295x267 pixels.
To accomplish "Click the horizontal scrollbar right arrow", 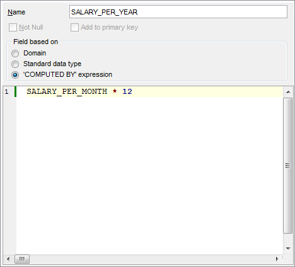I will click(x=277, y=259).
